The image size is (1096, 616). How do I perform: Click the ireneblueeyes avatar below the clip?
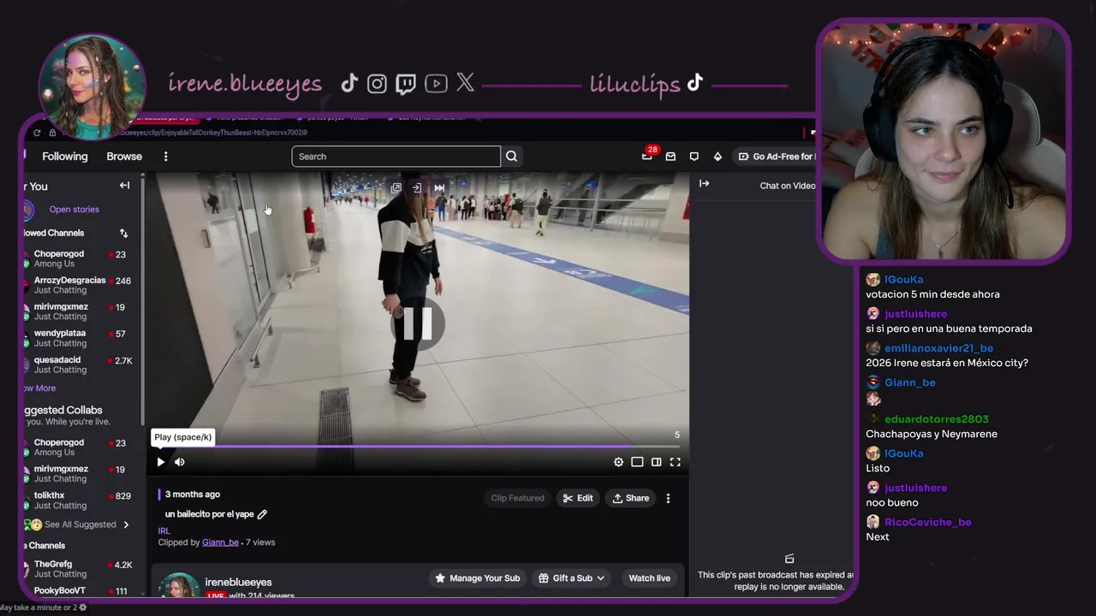coord(180,585)
